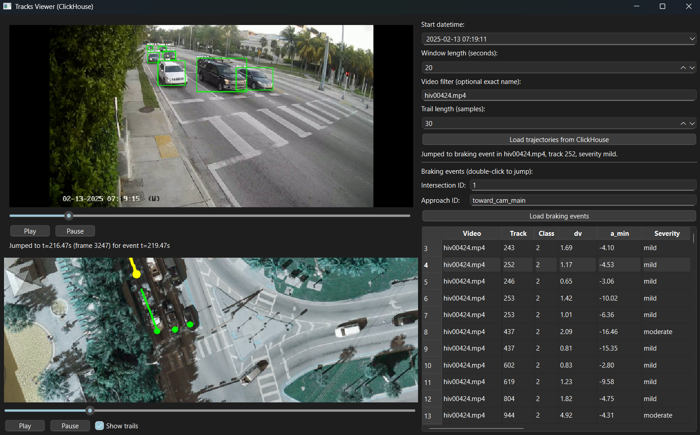Decrease trail length with down arrow

point(692,123)
